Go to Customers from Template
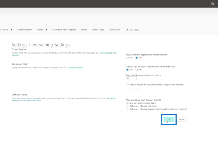Screen dimensions: 218x145 (x=64, y=30)
